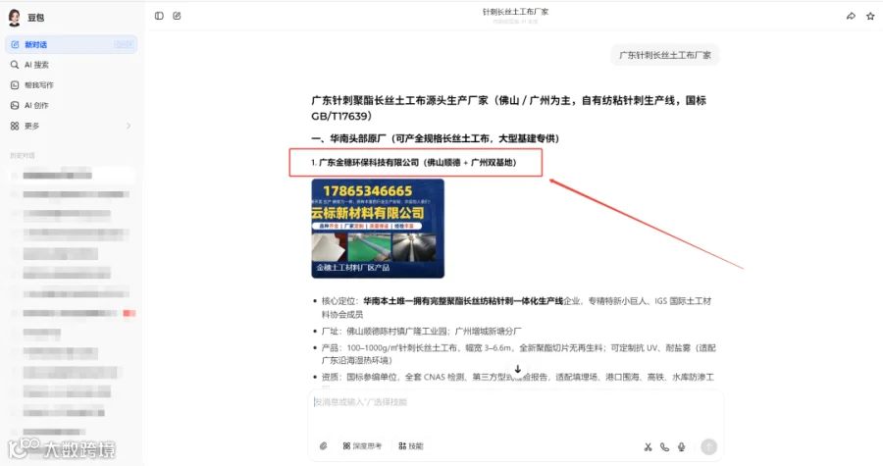The width and height of the screenshot is (883, 466).
Task: Click the scroll-to-bottom arrow button
Action: click(517, 369)
